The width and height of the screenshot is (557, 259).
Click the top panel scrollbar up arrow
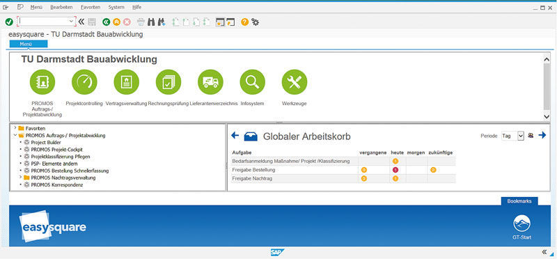click(547, 60)
